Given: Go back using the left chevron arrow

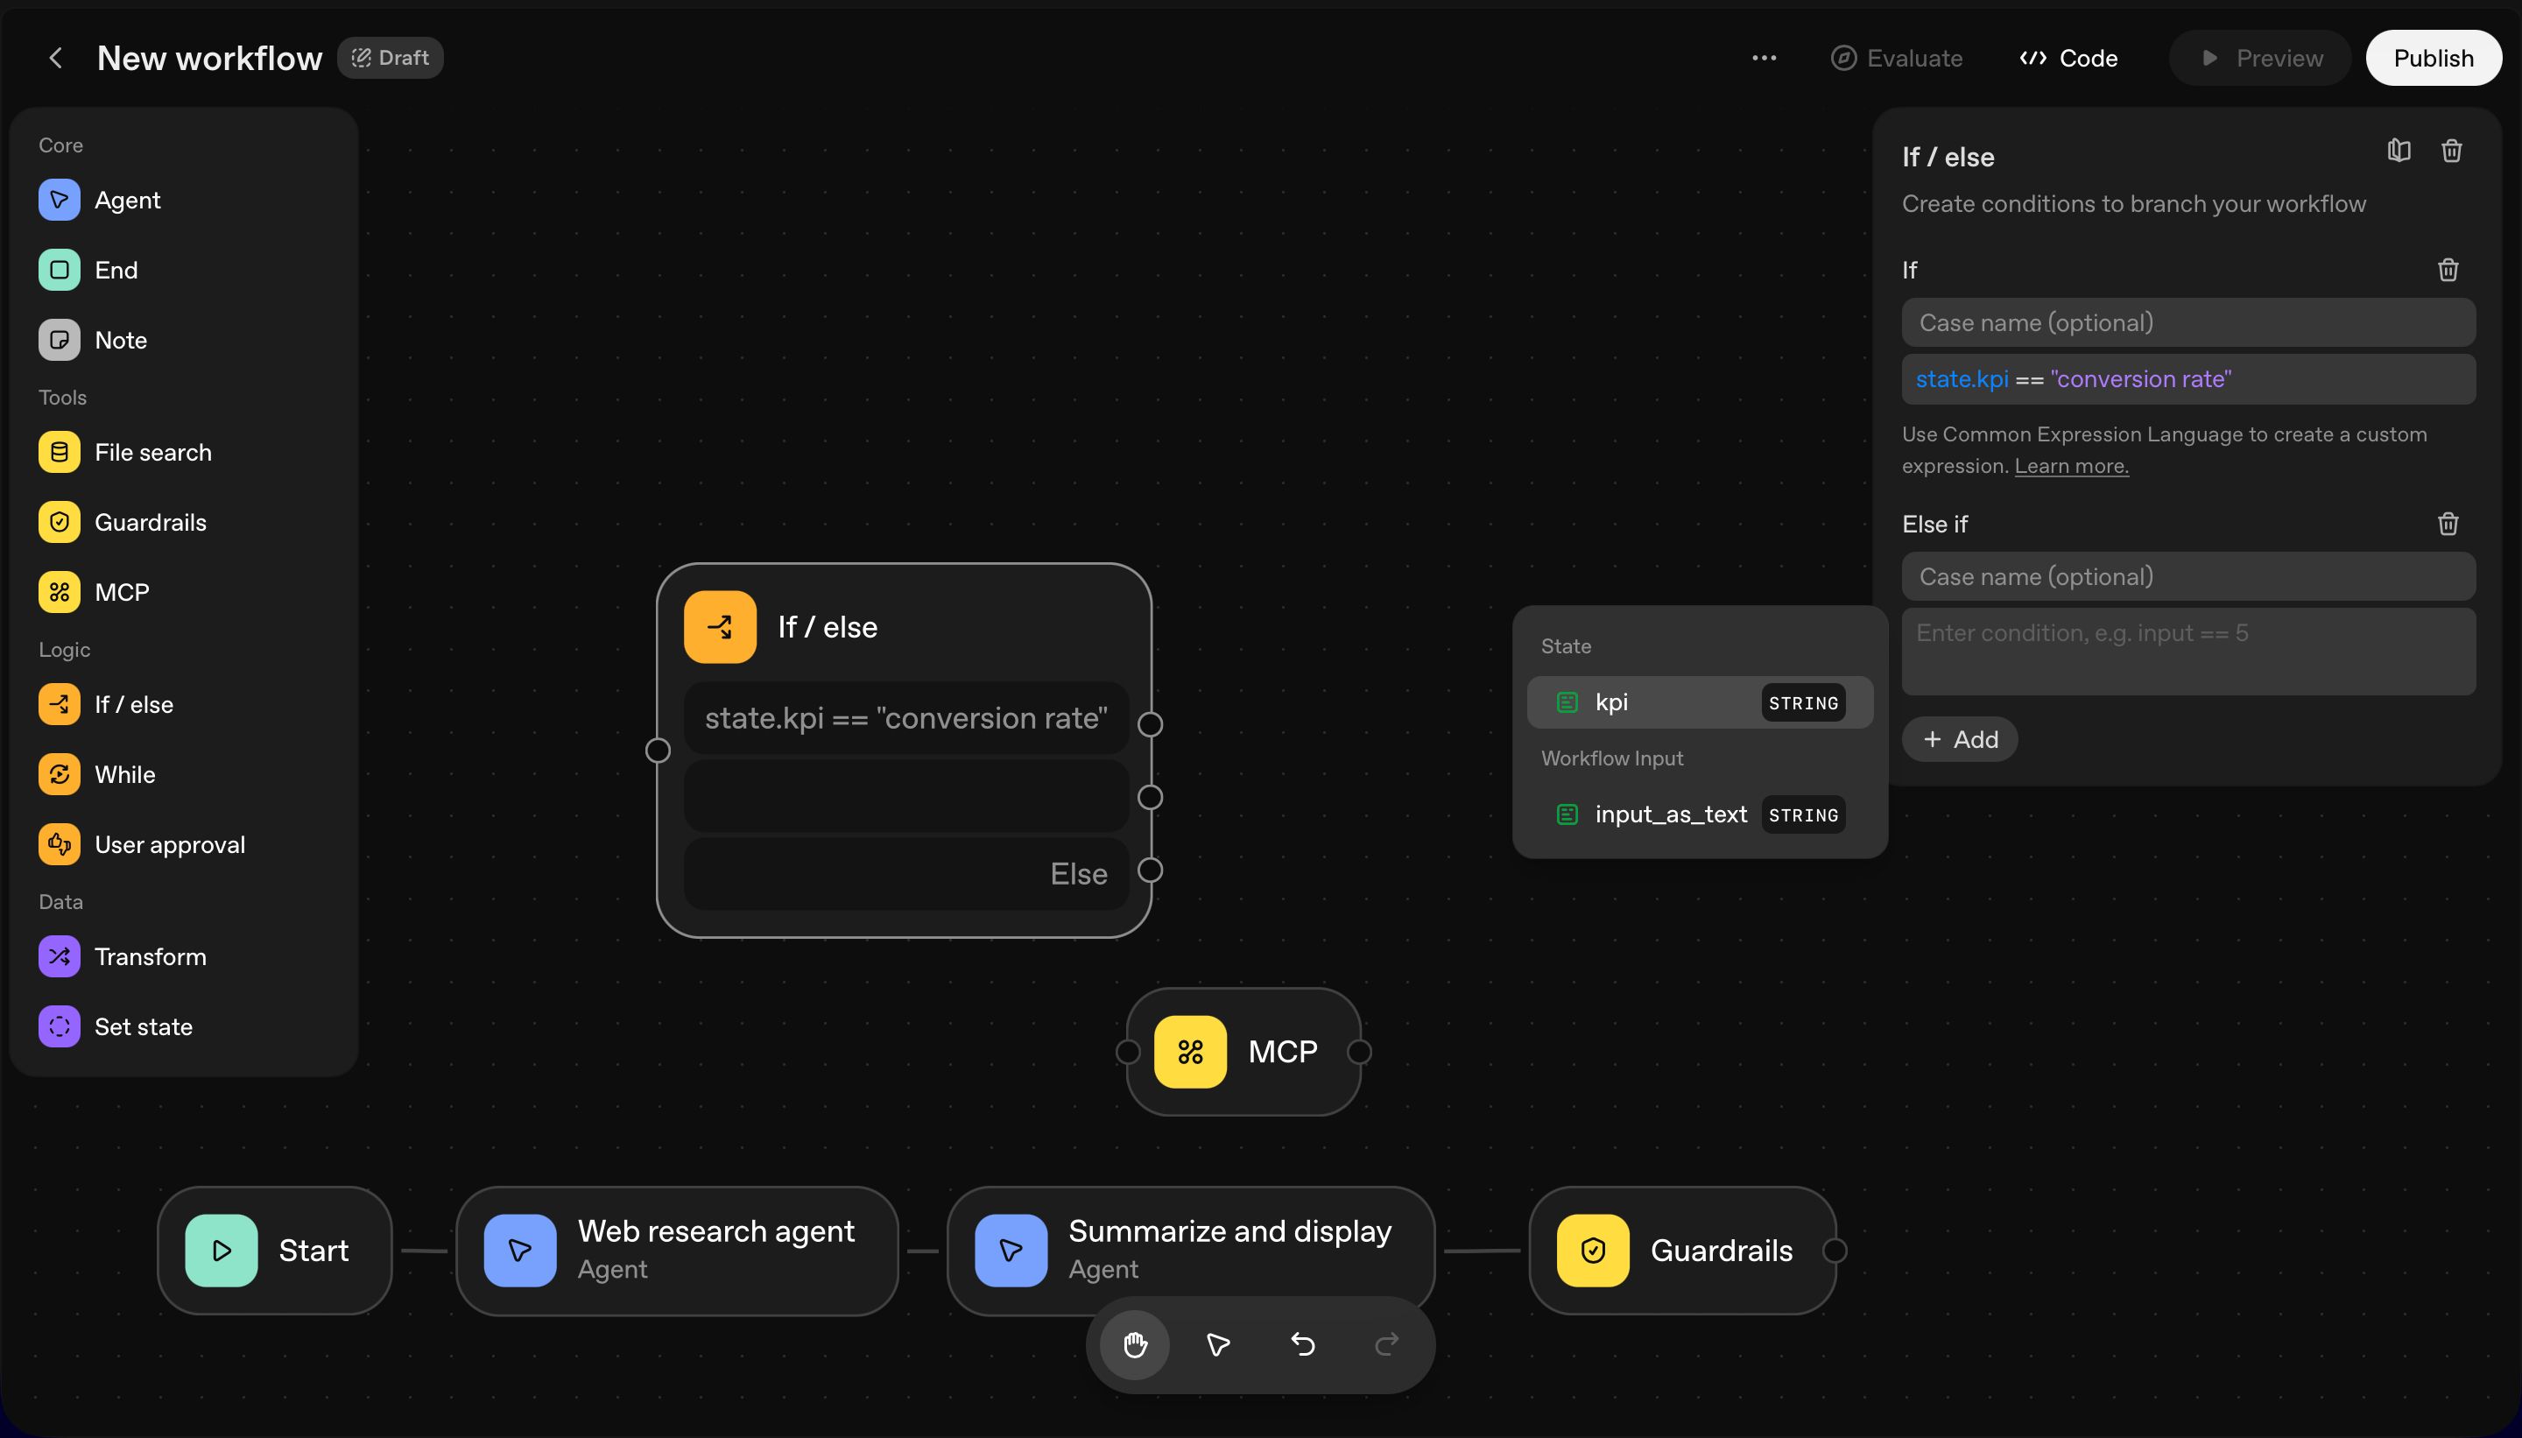Looking at the screenshot, I should [x=56, y=59].
